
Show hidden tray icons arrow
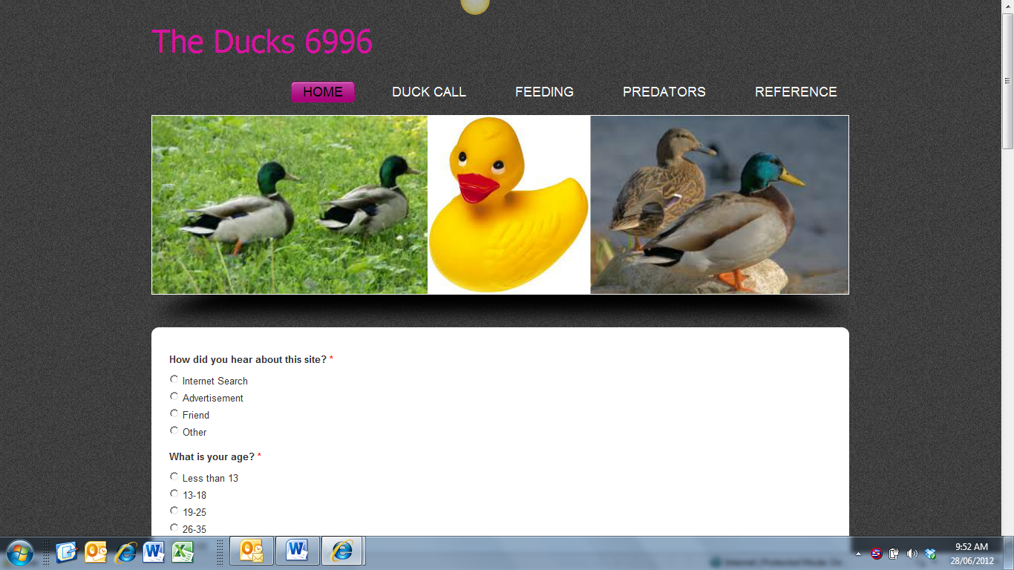point(858,554)
